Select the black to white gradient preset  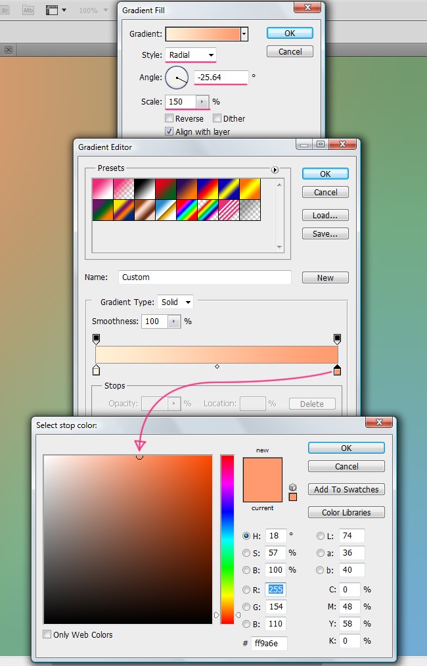(145, 189)
